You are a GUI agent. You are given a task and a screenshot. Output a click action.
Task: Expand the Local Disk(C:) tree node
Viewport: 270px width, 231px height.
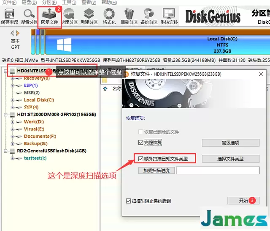tap(12, 100)
